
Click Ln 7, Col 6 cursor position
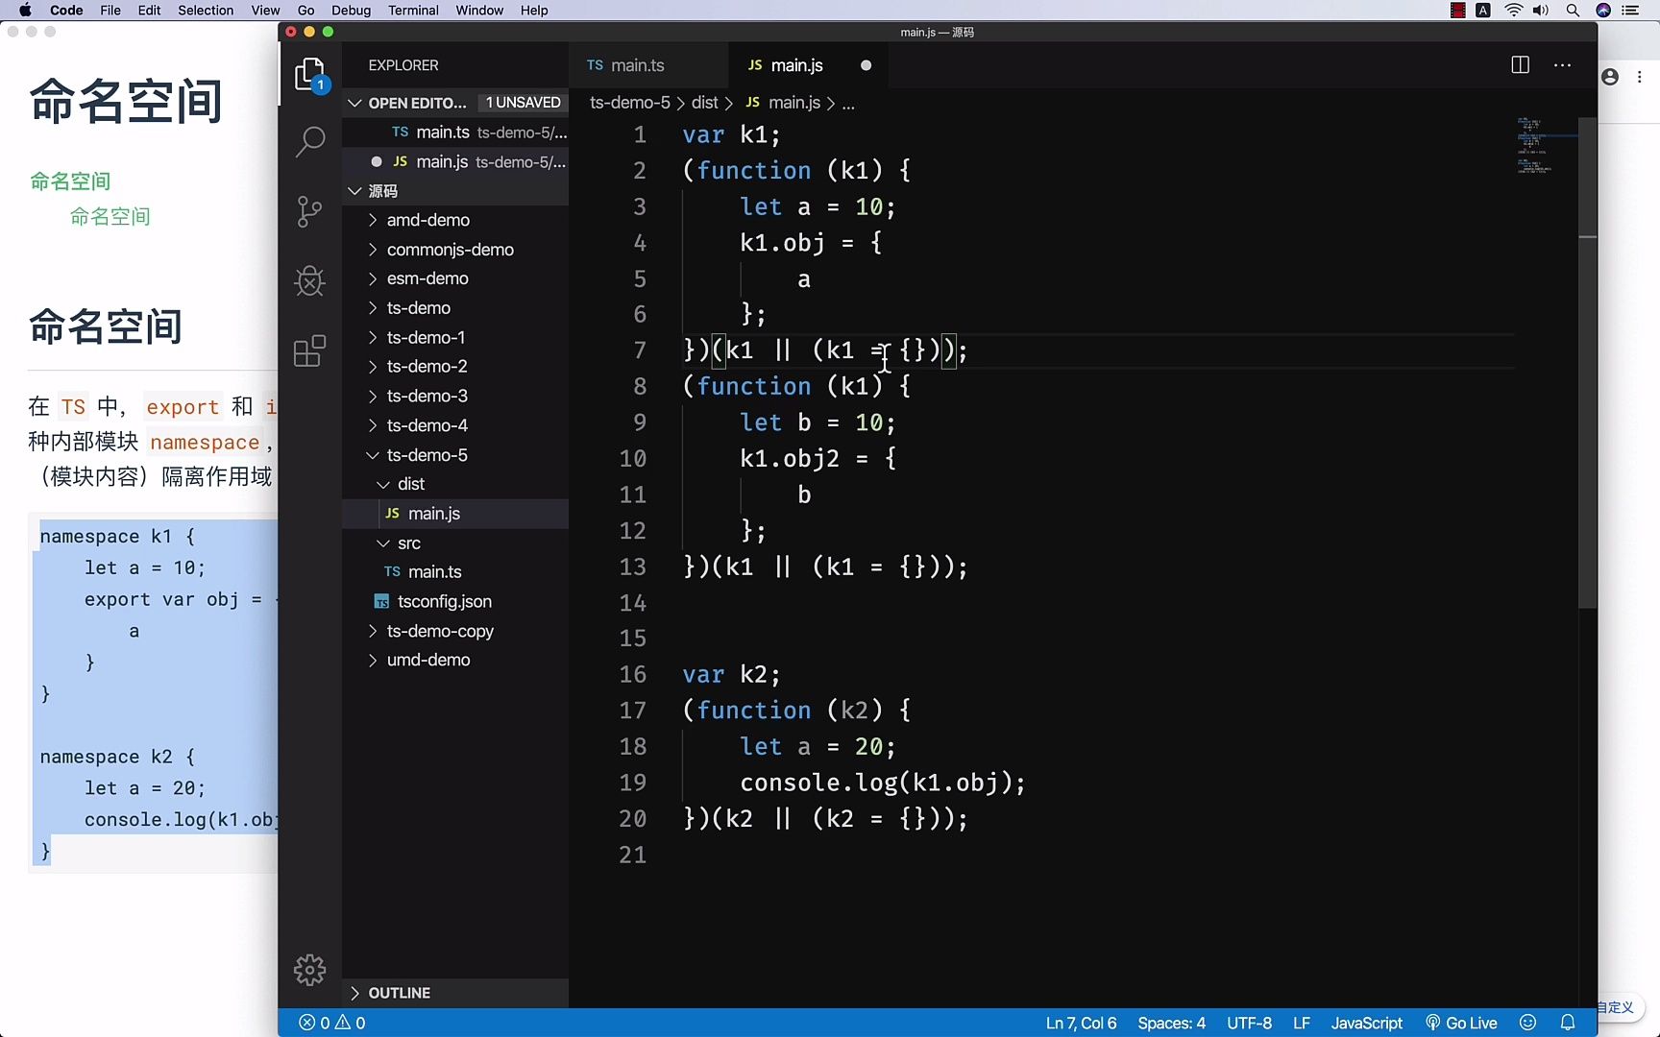tap(1081, 1023)
